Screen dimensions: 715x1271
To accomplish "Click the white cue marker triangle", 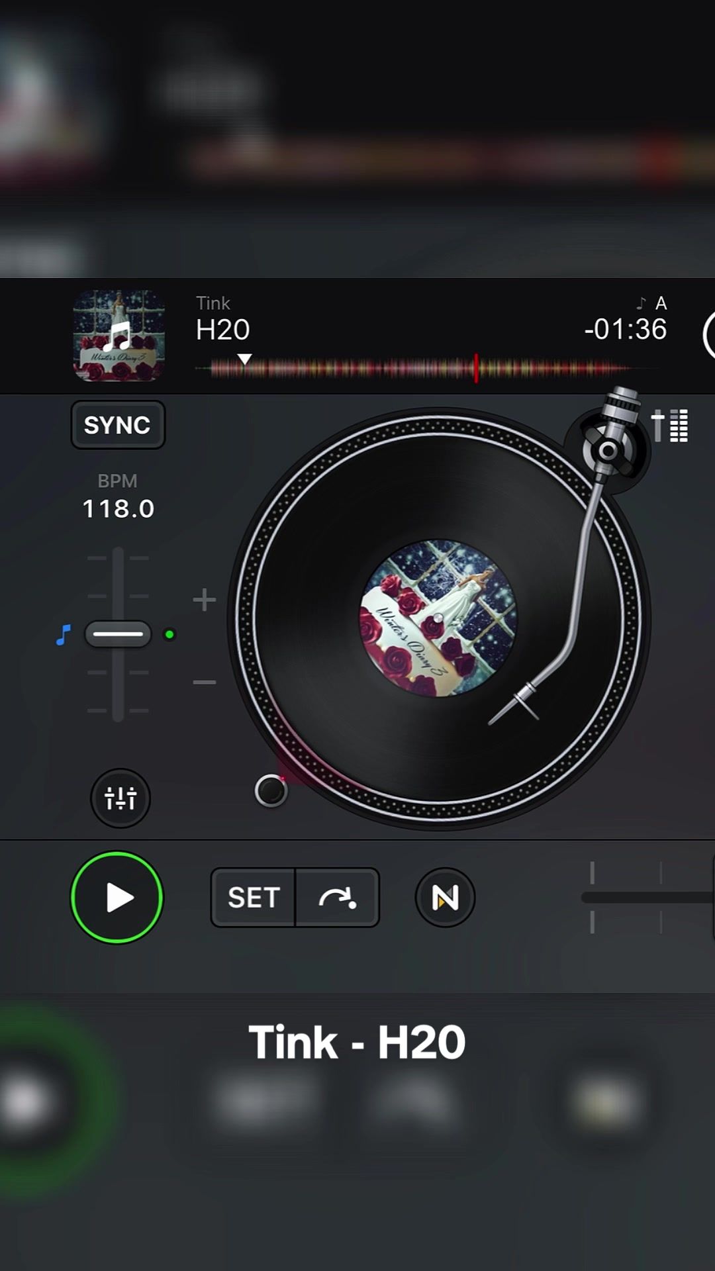I will (x=244, y=359).
